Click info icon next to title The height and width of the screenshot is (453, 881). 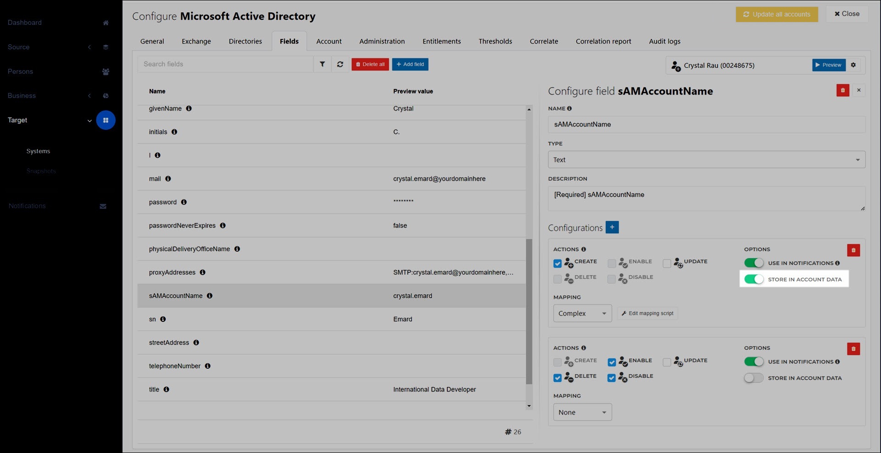coord(166,389)
